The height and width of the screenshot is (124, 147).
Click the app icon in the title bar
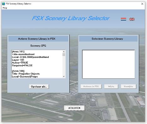[x=3, y=4]
